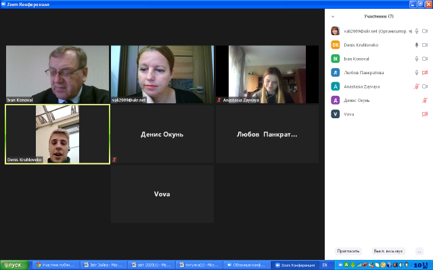Click muted mic icon on Anastasia's video tile
Image resolution: width=433 pixels, height=270 pixels.
click(x=219, y=100)
